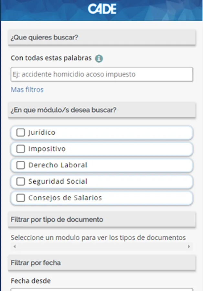Click the right arrow of horizontal scrollbar

(189, 247)
